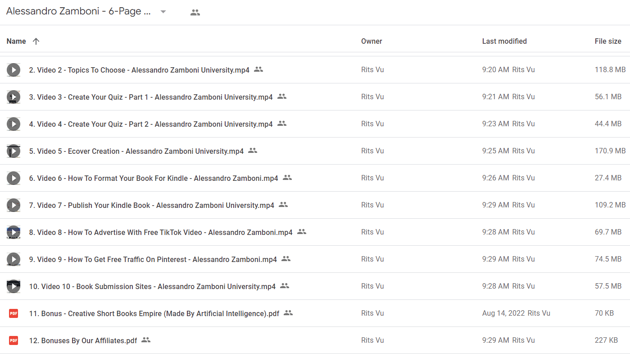Click the video icon for Video 7 Publish Your Kindle Book
630x354 pixels.
point(14,205)
